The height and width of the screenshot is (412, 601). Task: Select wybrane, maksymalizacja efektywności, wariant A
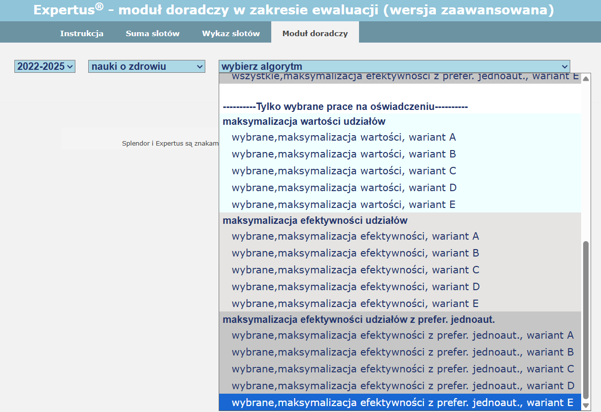pyautogui.click(x=355, y=236)
